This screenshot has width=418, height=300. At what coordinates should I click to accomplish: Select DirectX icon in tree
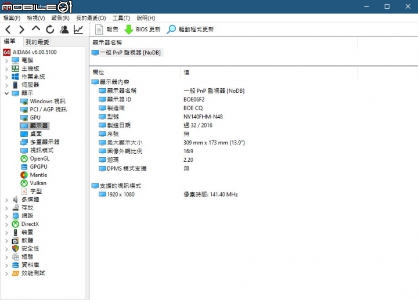point(16,224)
